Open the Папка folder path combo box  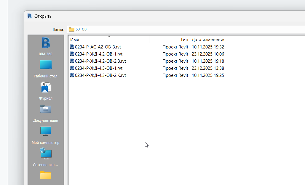186,29
